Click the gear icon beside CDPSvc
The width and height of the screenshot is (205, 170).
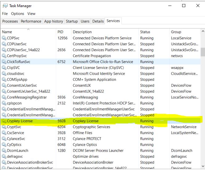[x=4, y=38]
